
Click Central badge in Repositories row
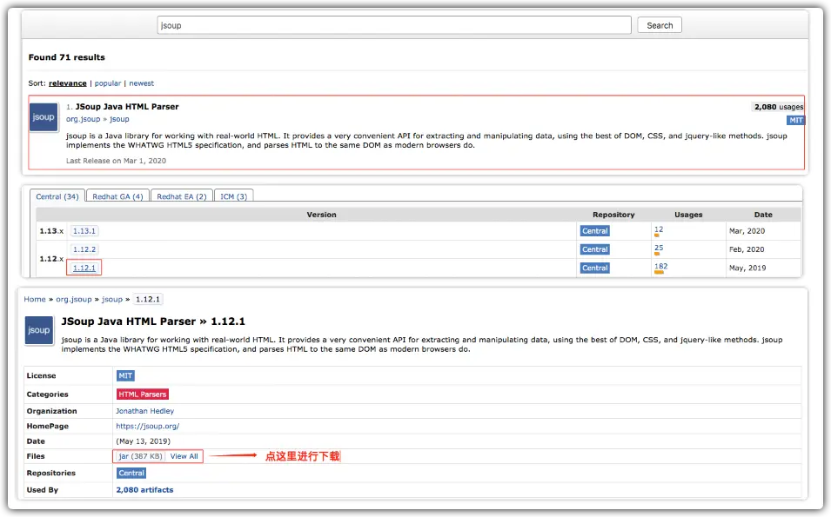coord(131,473)
